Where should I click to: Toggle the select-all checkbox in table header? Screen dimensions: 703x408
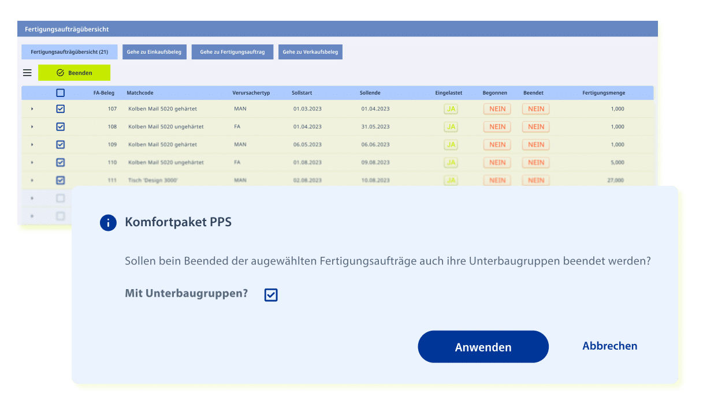point(61,92)
